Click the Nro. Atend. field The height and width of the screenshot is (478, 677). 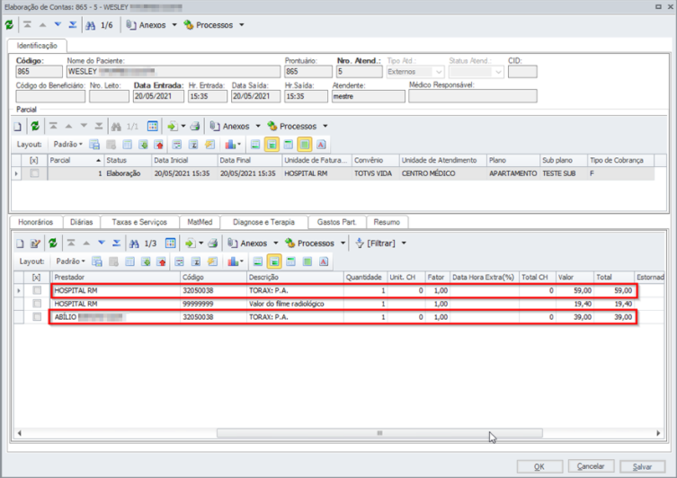pyautogui.click(x=360, y=72)
